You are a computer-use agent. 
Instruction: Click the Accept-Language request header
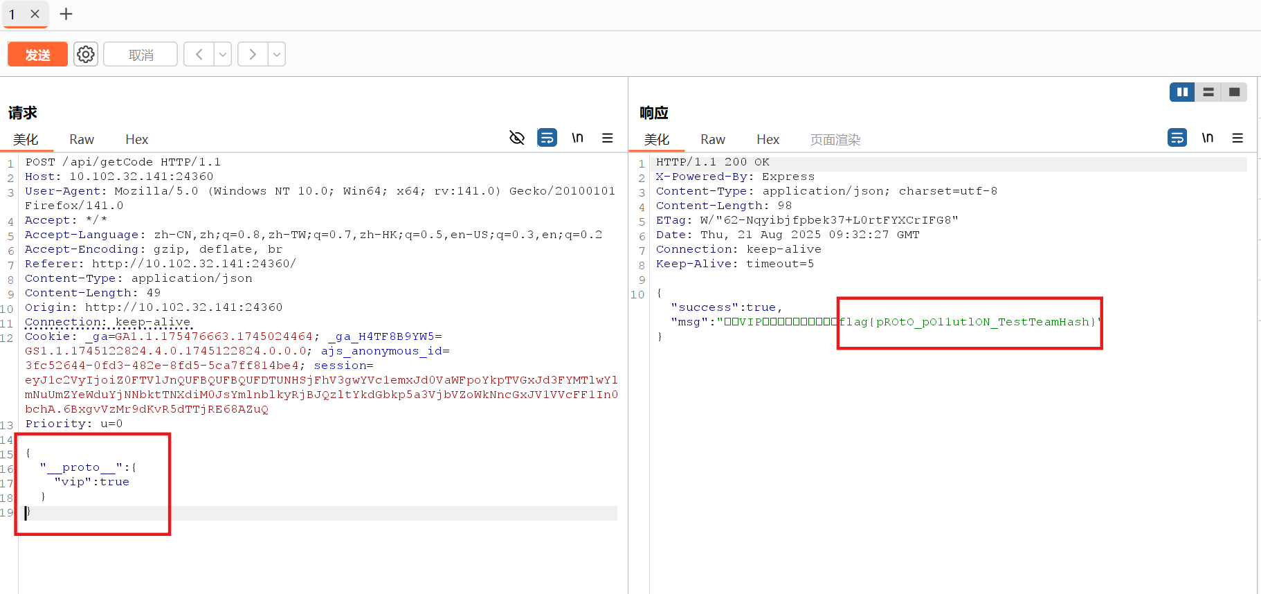coord(314,235)
